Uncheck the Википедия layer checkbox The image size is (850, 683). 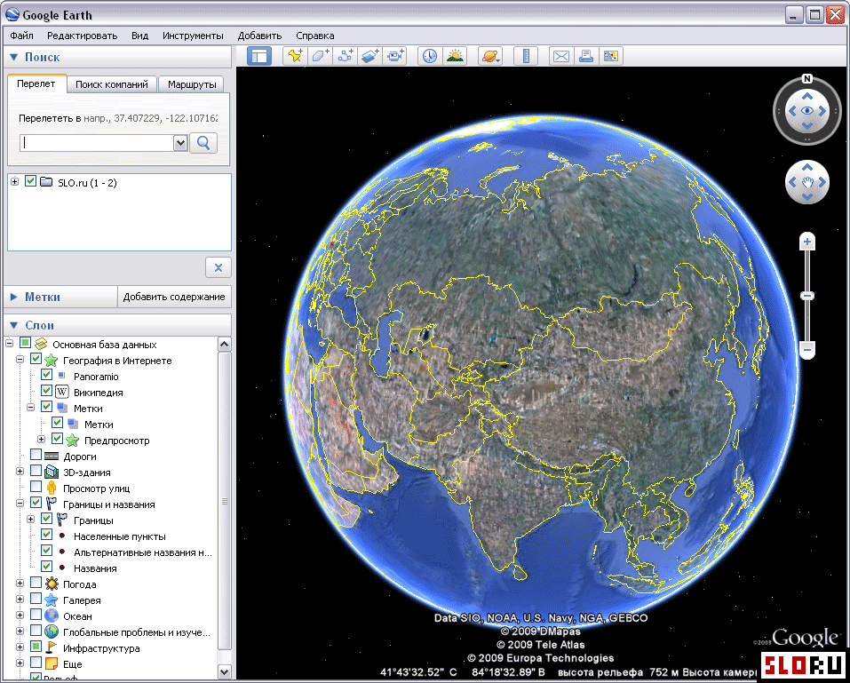(46, 391)
